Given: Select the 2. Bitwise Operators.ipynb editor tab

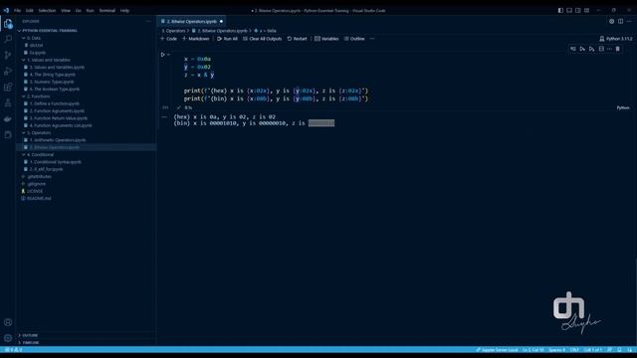Looking at the screenshot, I should (191, 21).
